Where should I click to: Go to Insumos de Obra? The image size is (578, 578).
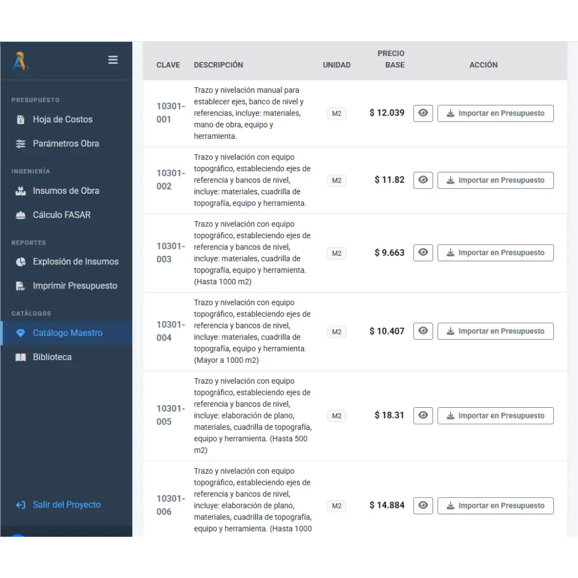click(x=66, y=191)
